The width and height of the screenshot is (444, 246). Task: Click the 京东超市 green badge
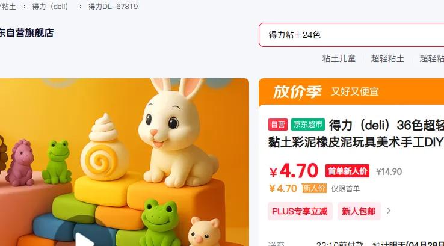point(308,125)
